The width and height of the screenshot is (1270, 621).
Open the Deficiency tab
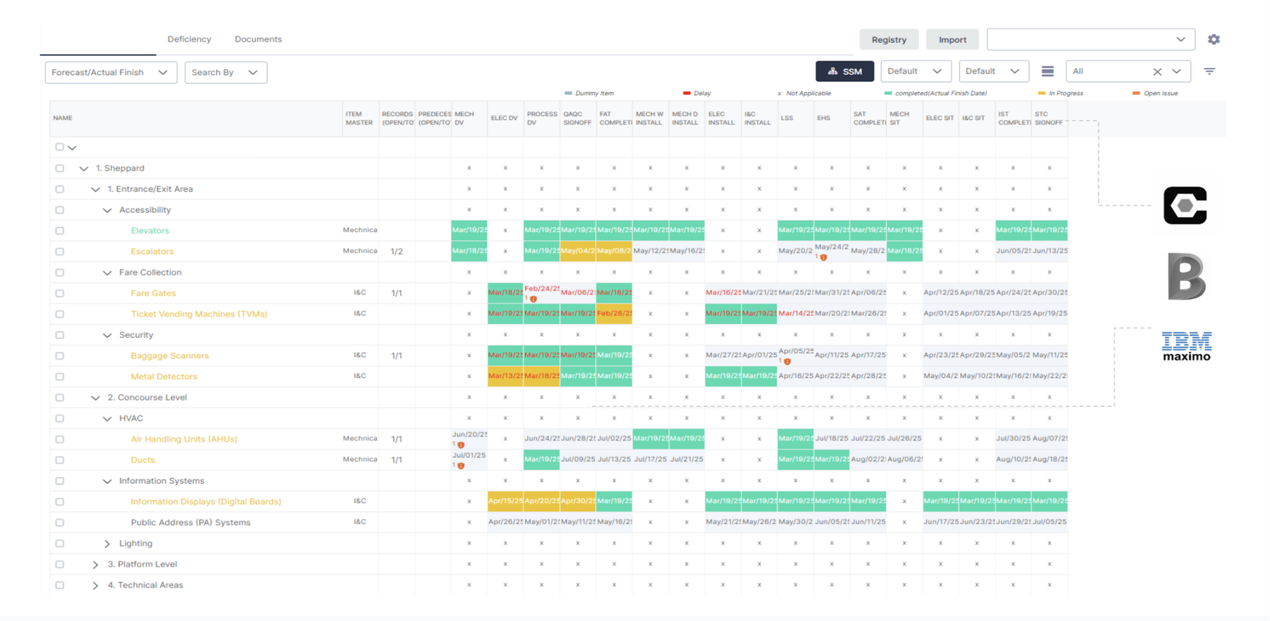[189, 39]
